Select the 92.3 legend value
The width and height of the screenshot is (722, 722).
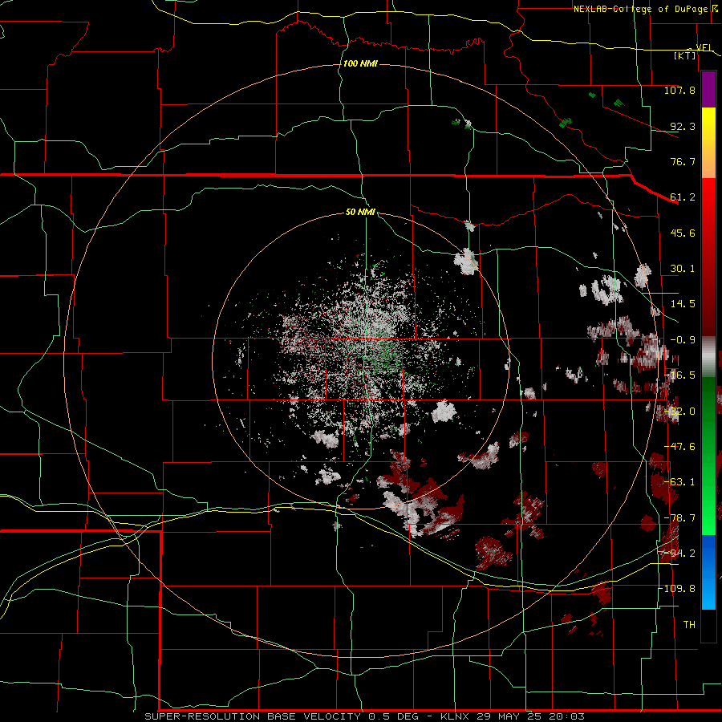tap(683, 126)
